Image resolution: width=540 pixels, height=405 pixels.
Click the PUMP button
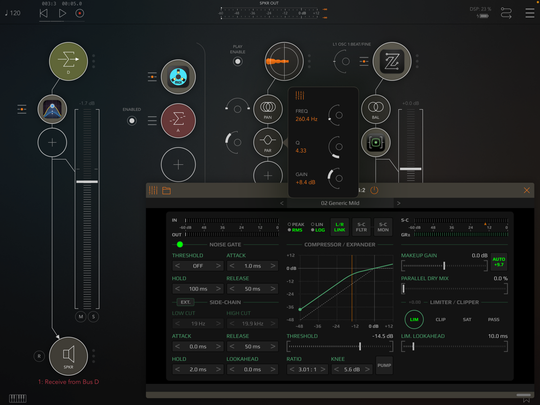click(384, 365)
